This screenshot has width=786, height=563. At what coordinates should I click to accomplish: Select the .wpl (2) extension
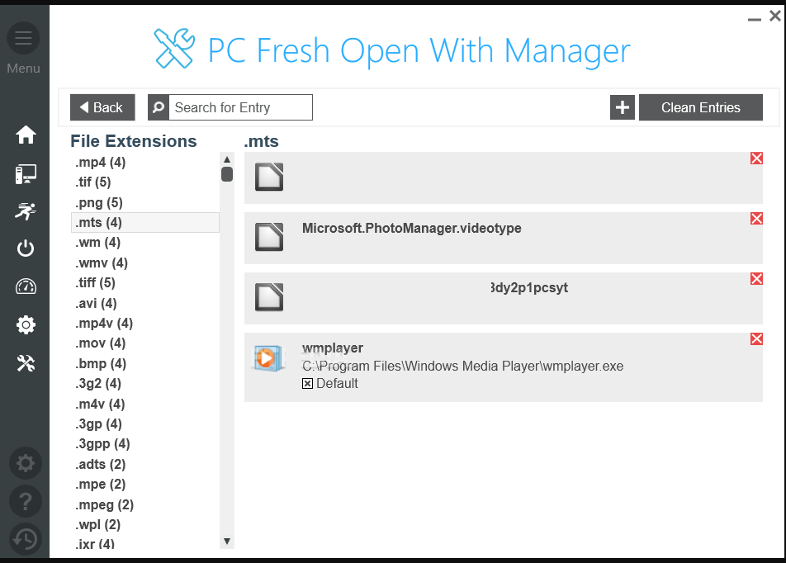click(x=97, y=525)
